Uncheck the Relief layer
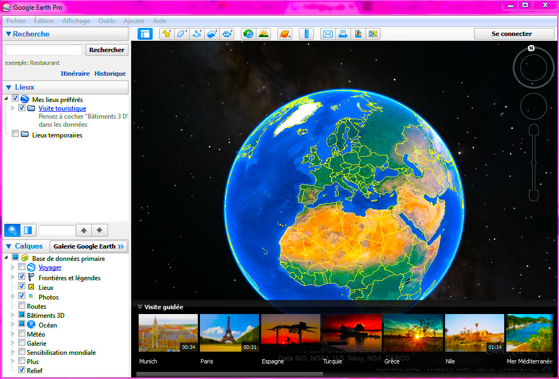Image resolution: width=559 pixels, height=379 pixels. 21,370
